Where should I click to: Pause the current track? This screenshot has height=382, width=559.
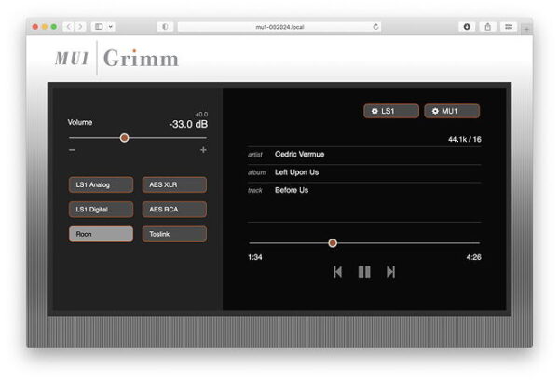point(364,272)
